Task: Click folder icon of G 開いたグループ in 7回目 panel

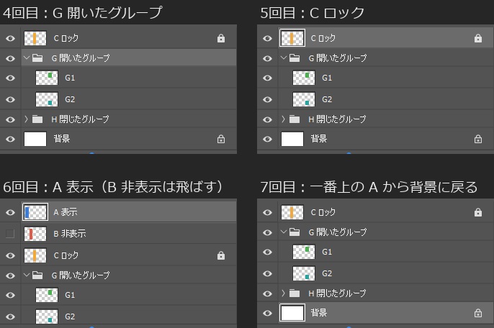Action: 295,232
